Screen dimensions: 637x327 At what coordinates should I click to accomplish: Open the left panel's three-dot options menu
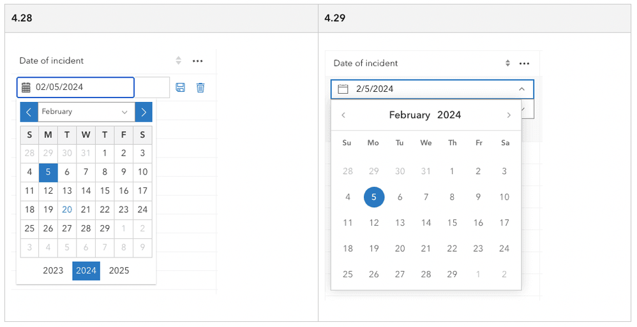tap(198, 61)
